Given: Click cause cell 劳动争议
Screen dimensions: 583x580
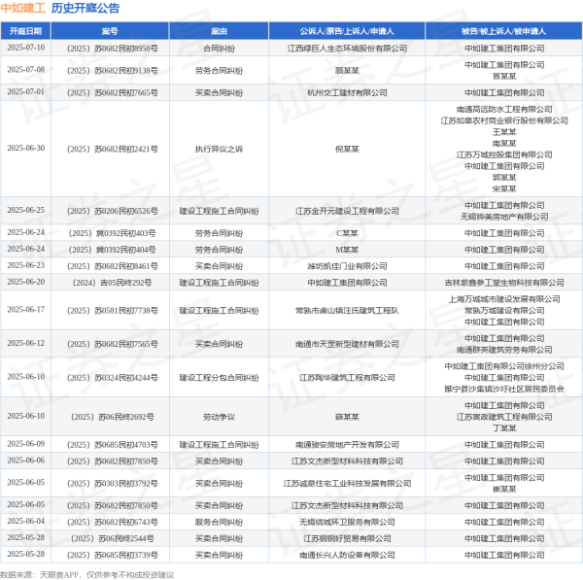Looking at the screenshot, I should pos(219,417).
